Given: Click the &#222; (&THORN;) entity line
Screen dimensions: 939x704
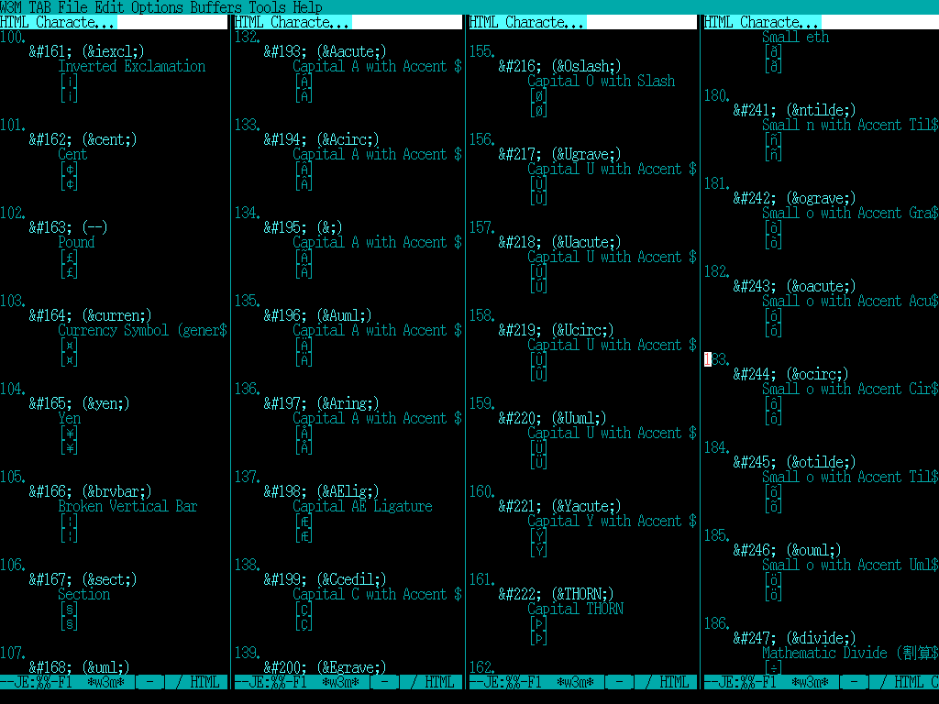Looking at the screenshot, I should [x=557, y=594].
